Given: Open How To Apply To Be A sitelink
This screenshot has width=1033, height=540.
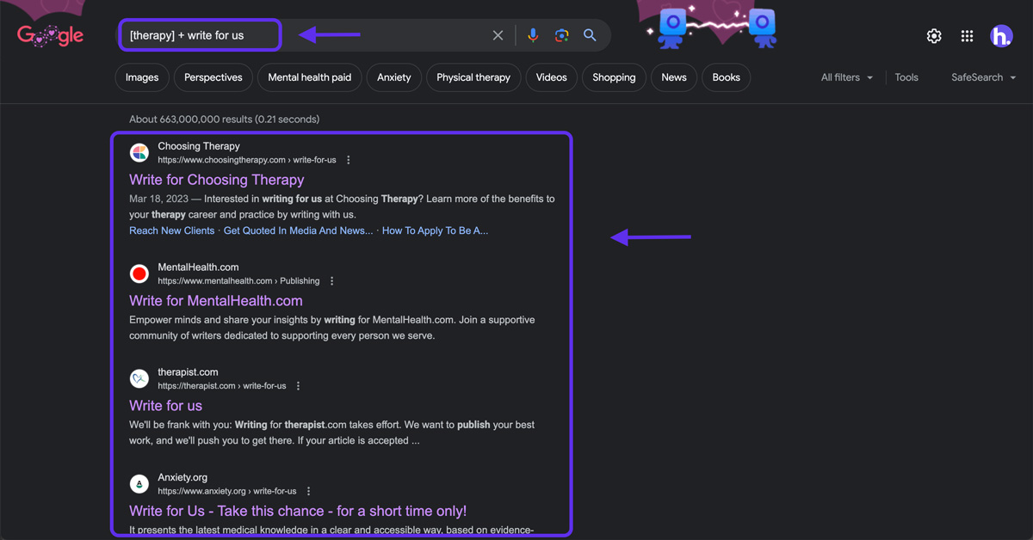Looking at the screenshot, I should [435, 230].
